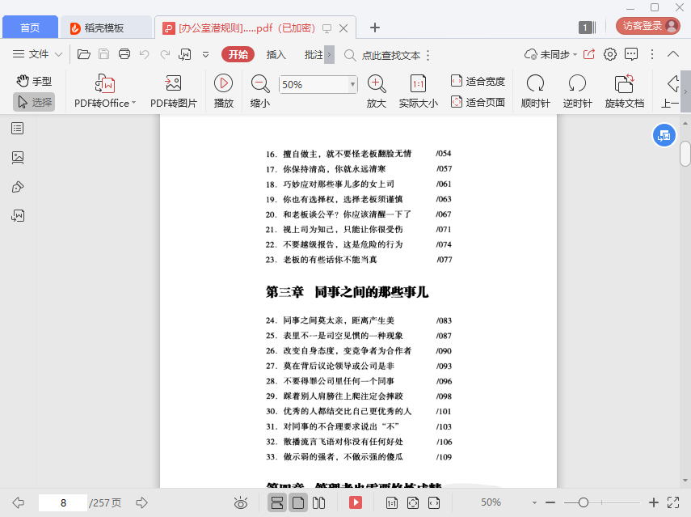Click the save icon in quick toolbar
Viewport: 691px width, 517px height.
(103, 54)
